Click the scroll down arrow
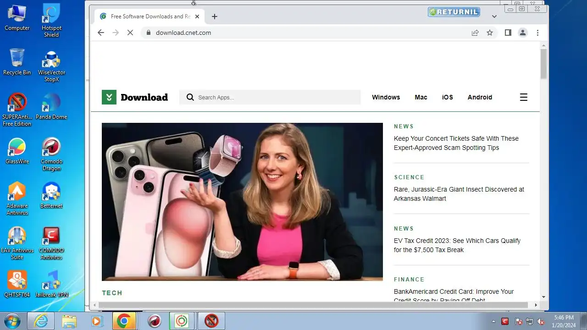 pos(544,297)
